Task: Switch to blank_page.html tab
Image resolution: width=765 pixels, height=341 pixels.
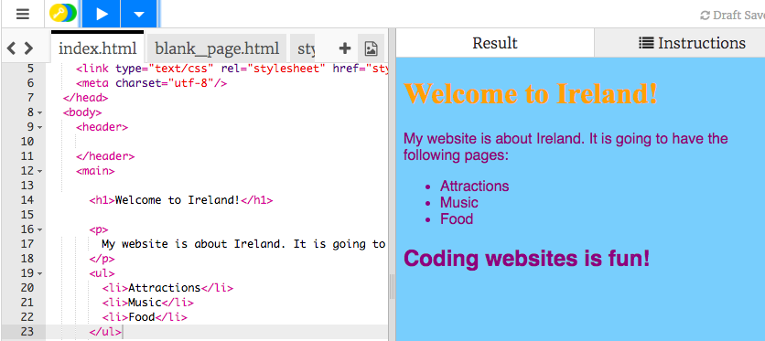Action: [x=217, y=48]
